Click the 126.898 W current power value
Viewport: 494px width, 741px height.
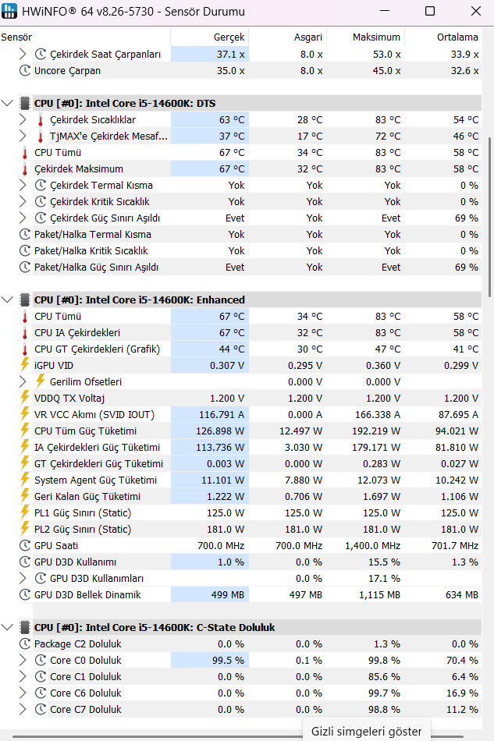tap(220, 431)
